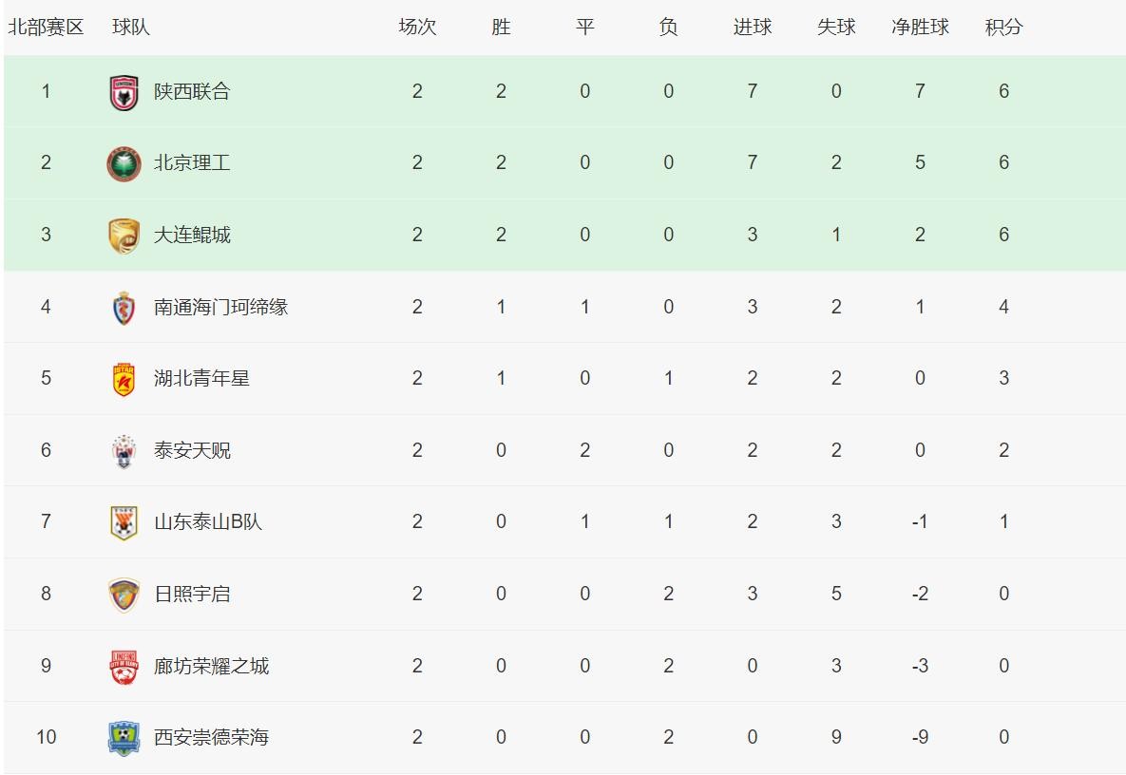This screenshot has width=1126, height=775.
Task: Click the 北京理工 team badge
Action: [x=124, y=163]
